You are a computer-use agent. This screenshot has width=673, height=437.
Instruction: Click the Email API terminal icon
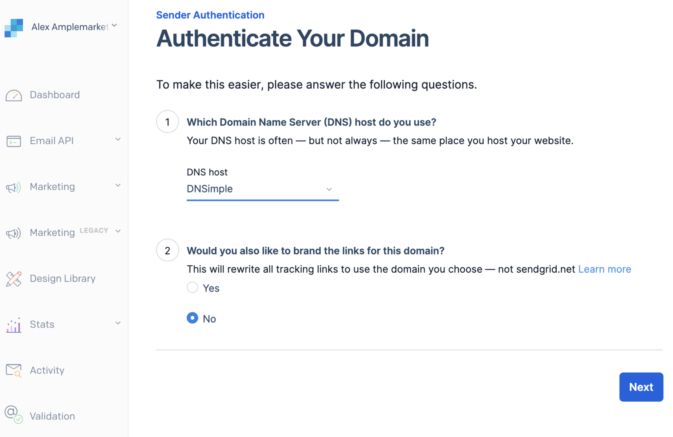pyautogui.click(x=14, y=141)
